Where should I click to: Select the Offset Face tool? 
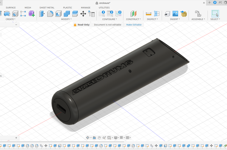click(75, 14)
